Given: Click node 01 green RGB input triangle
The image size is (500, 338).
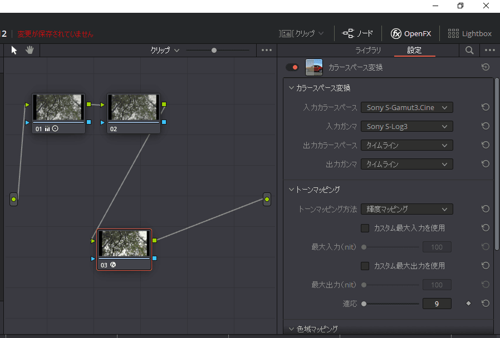Looking at the screenshot, I should pyautogui.click(x=27, y=105).
